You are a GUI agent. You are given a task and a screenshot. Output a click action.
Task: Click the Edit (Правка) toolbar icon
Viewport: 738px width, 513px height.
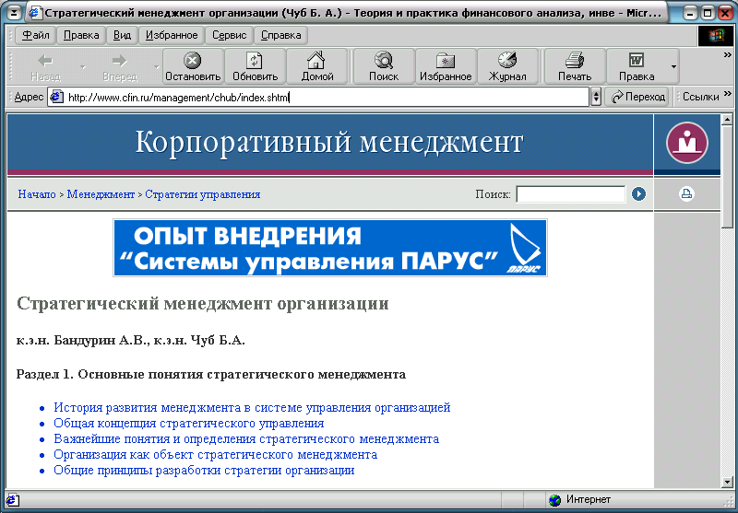point(637,65)
